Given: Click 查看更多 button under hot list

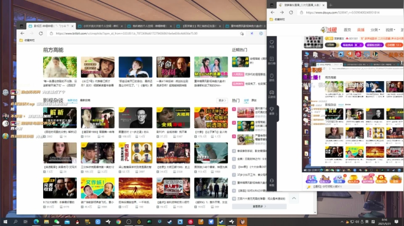Looking at the screenshot, I should click(x=259, y=206).
